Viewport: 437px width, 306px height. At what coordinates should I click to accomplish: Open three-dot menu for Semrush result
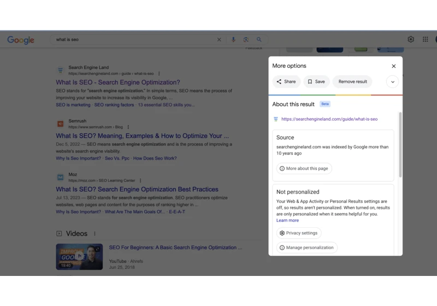tap(128, 127)
